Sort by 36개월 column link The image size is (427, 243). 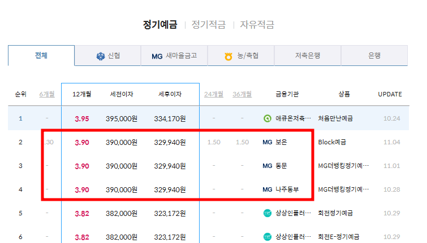click(x=242, y=94)
